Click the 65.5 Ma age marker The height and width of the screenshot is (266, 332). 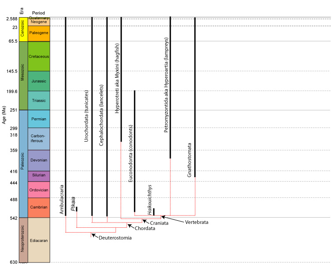(x=12, y=41)
